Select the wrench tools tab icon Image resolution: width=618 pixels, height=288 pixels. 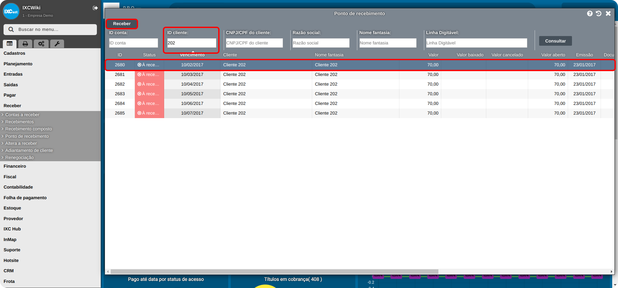(x=57, y=44)
